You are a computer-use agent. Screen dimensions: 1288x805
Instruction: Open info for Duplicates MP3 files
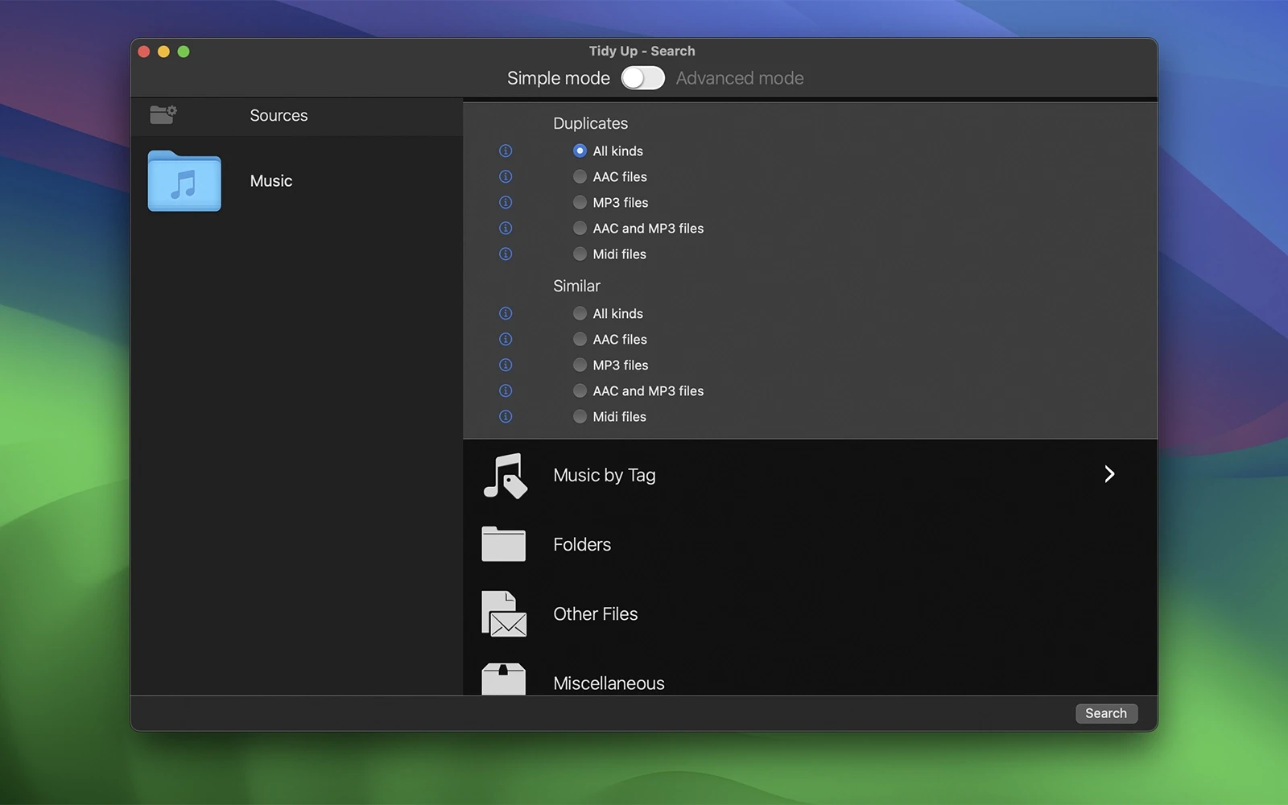[506, 203]
